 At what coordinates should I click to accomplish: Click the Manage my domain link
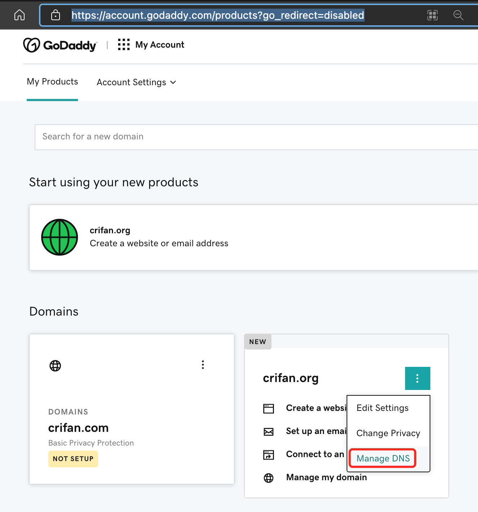tap(326, 477)
